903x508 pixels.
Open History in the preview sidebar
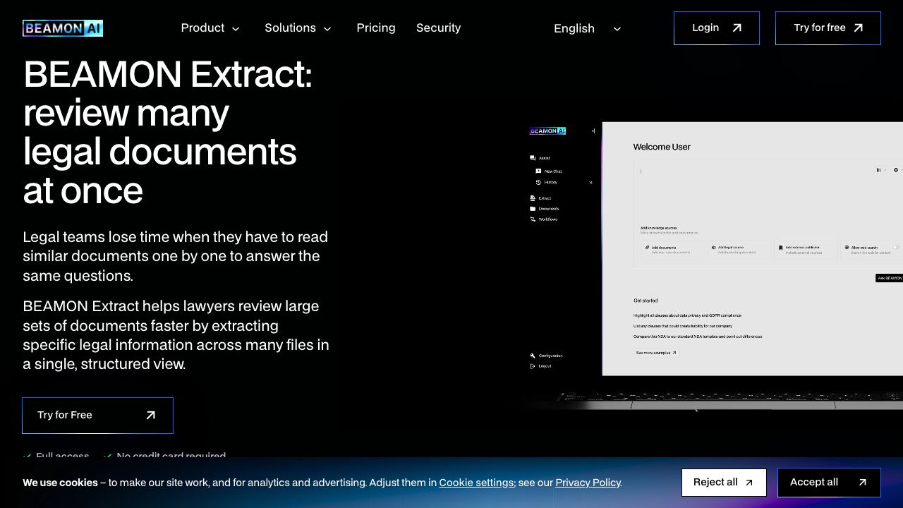[547, 182]
